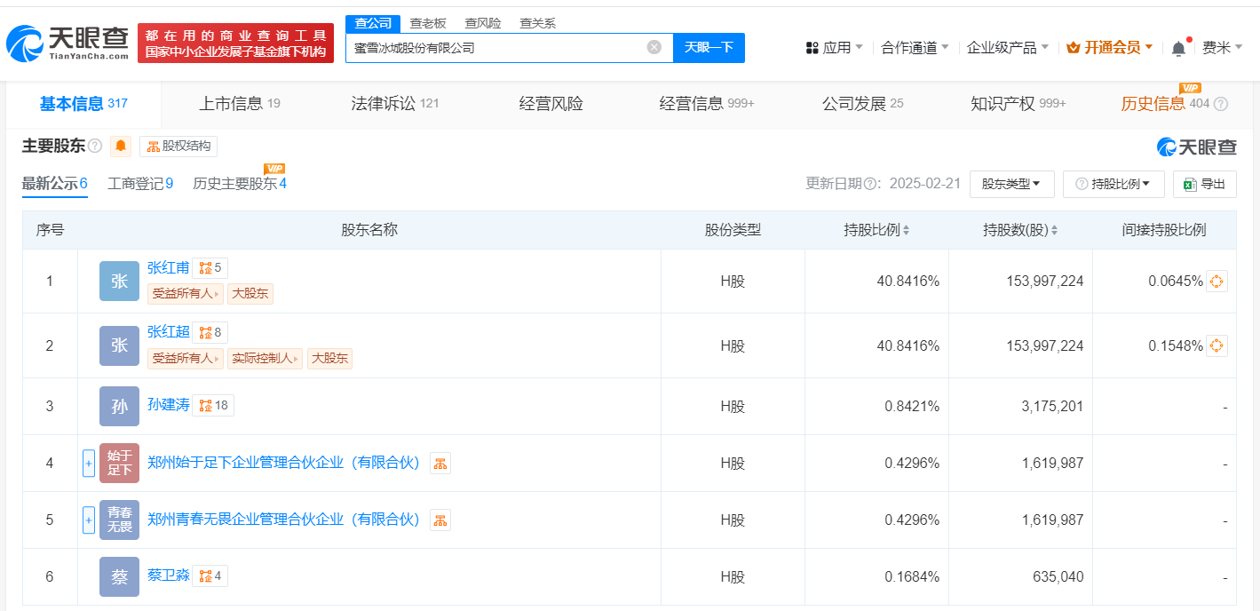Switch to the 法律诉讼 tab

(x=394, y=104)
